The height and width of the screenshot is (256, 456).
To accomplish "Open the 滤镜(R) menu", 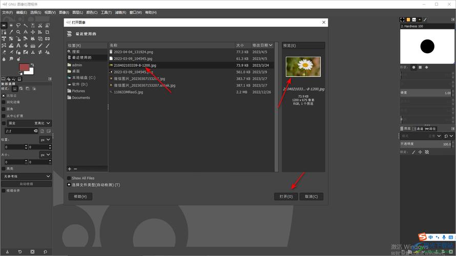I will point(120,12).
